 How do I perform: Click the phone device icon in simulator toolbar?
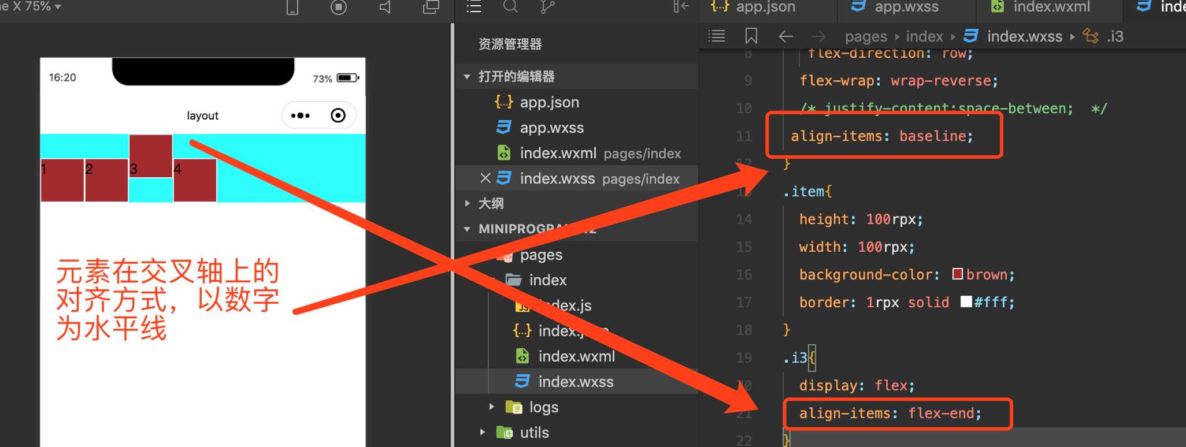(292, 7)
